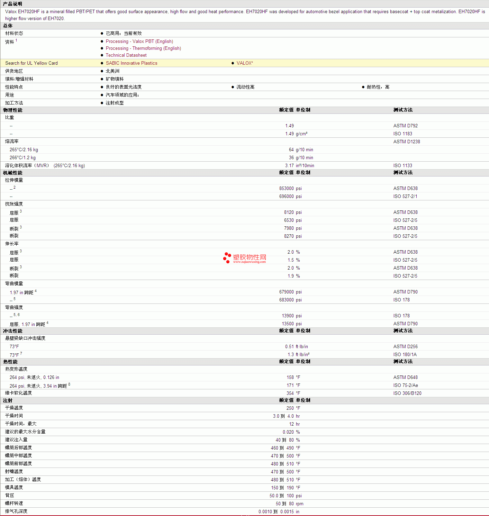Open the Technical Datasheet link
The height and width of the screenshot is (516, 489).
click(x=126, y=55)
